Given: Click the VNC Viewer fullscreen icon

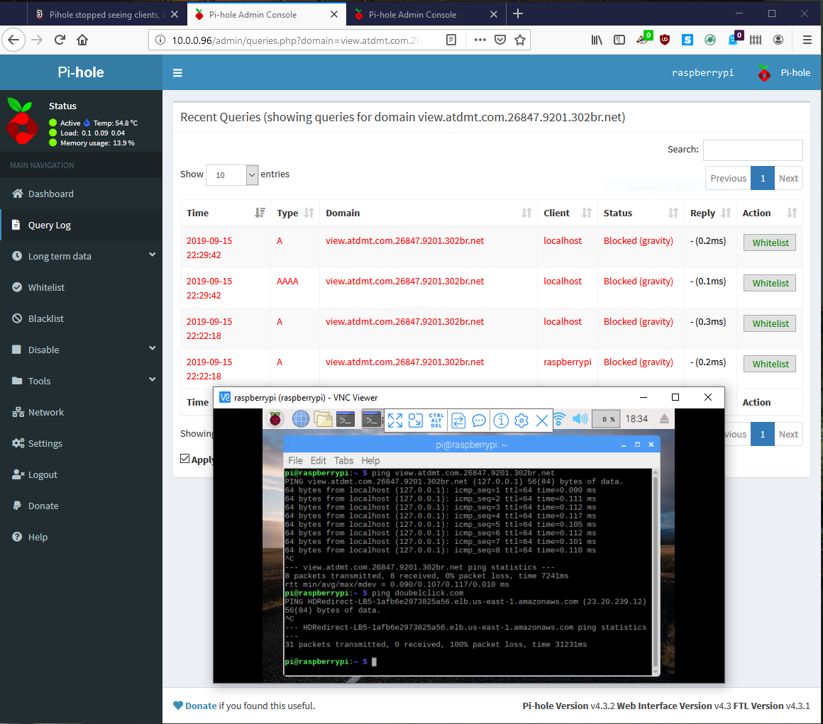Looking at the screenshot, I should (394, 421).
